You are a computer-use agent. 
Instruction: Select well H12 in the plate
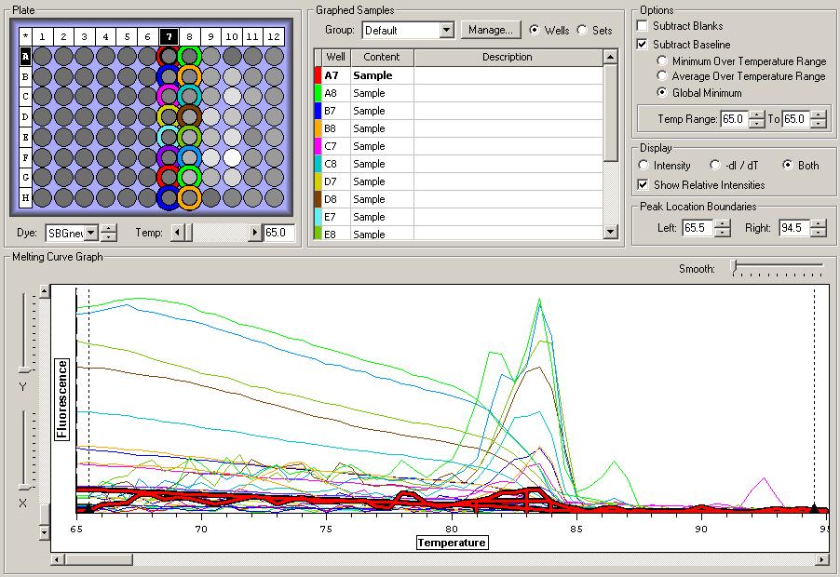[274, 197]
